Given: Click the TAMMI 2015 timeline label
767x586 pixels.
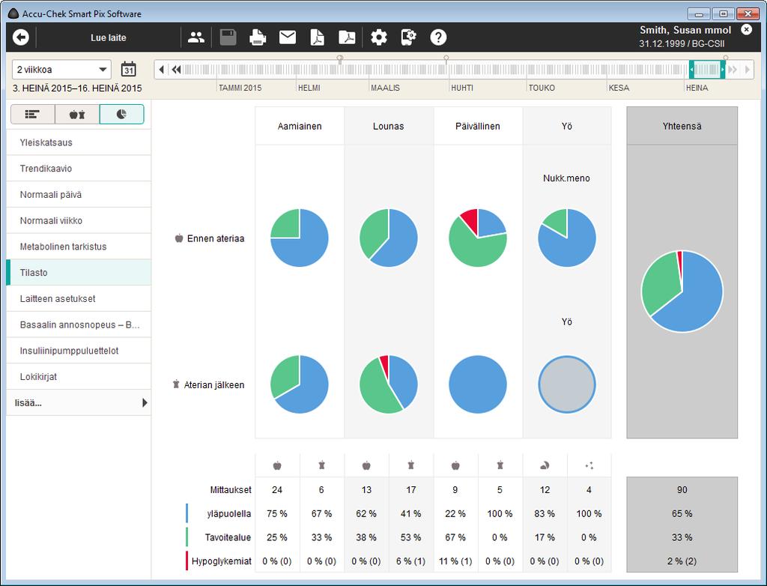Looking at the screenshot, I should pyautogui.click(x=240, y=88).
